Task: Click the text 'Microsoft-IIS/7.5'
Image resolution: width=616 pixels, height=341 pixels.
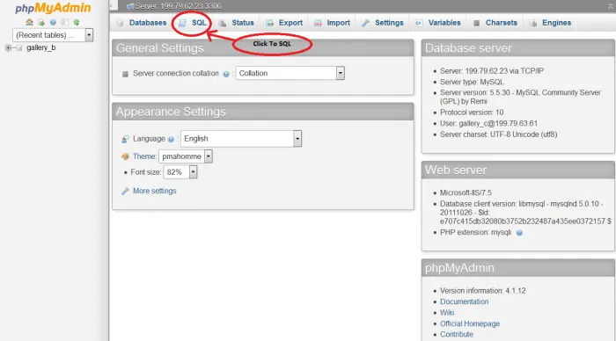Action: (x=466, y=192)
